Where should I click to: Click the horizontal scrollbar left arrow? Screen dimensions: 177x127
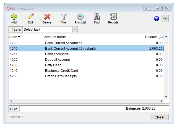click(11, 101)
